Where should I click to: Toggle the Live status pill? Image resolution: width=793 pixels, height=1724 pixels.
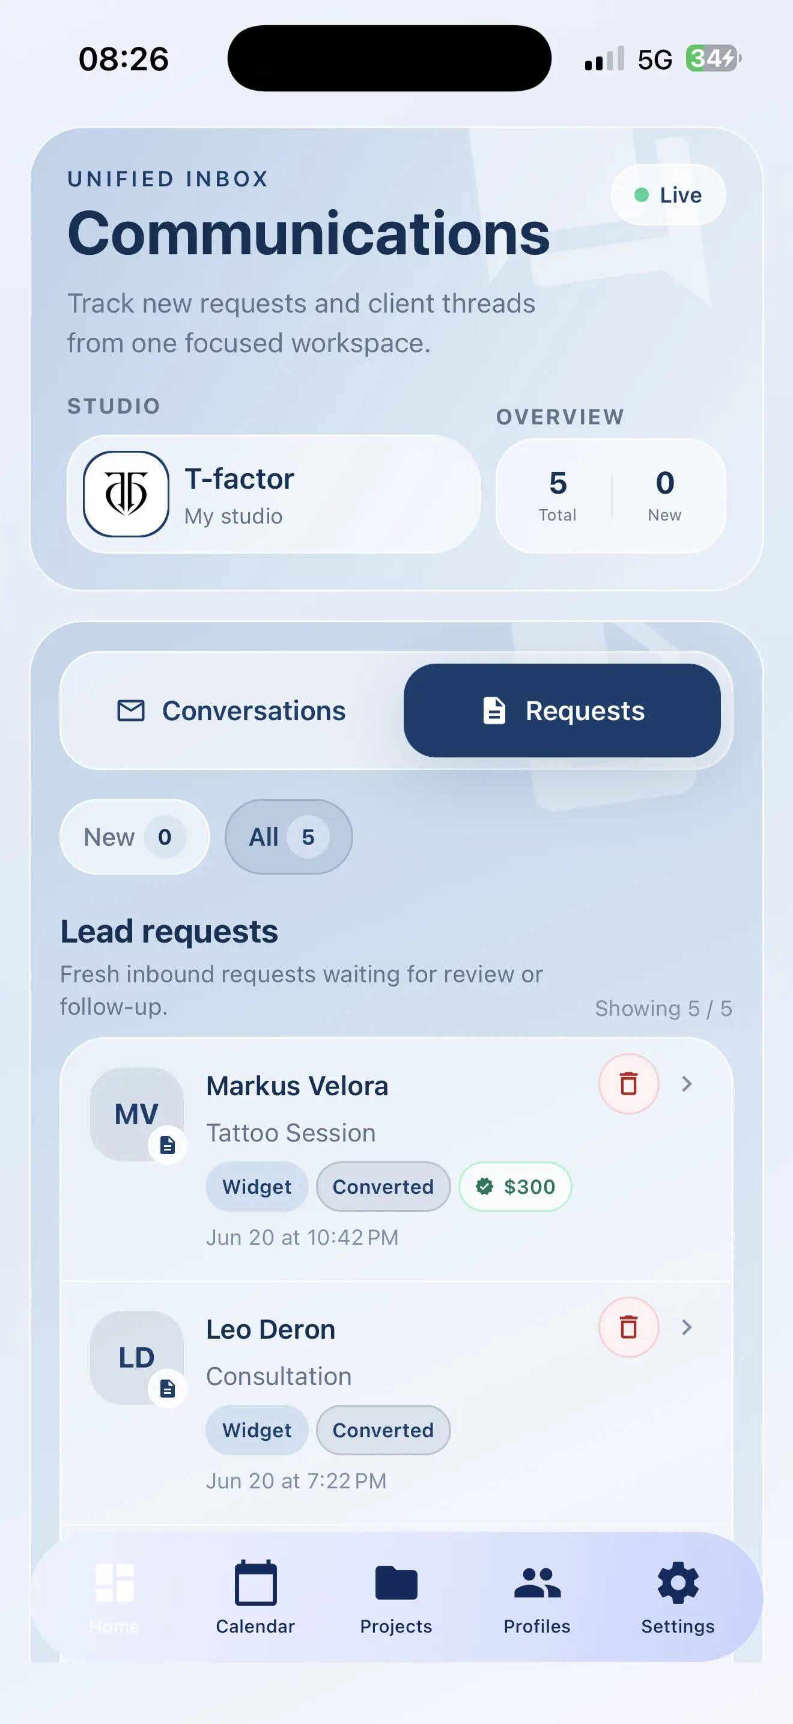click(x=668, y=195)
